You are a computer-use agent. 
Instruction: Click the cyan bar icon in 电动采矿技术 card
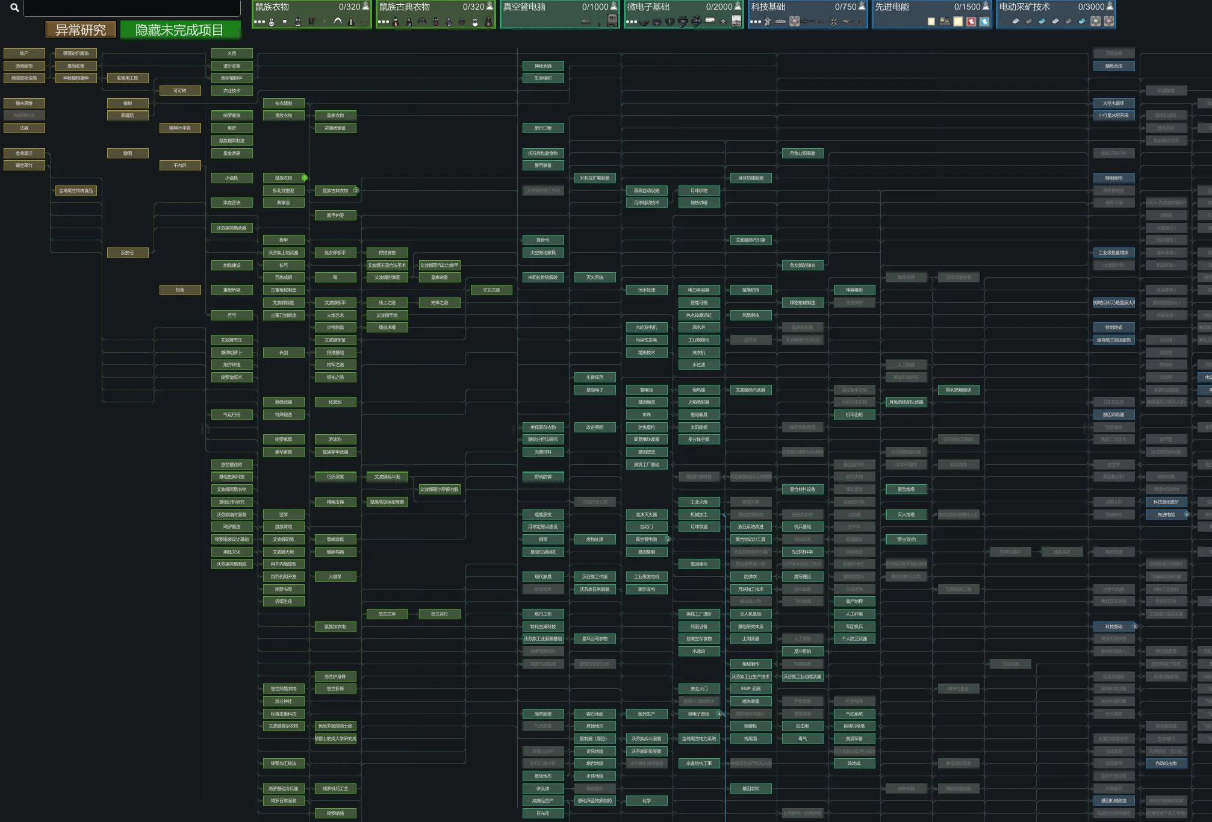[x=1042, y=22]
